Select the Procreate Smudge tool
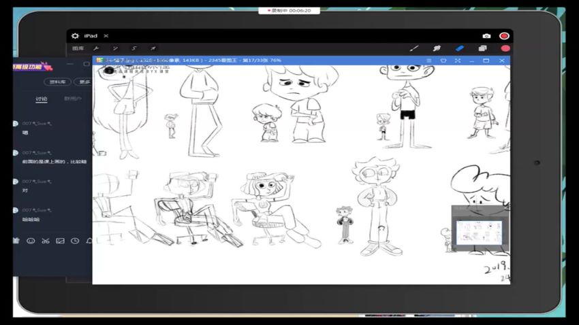The image size is (579, 325). point(437,48)
